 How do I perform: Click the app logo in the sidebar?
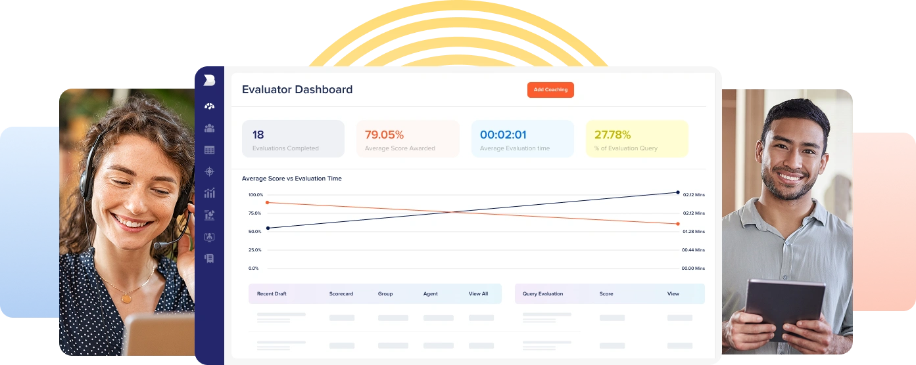pos(209,80)
